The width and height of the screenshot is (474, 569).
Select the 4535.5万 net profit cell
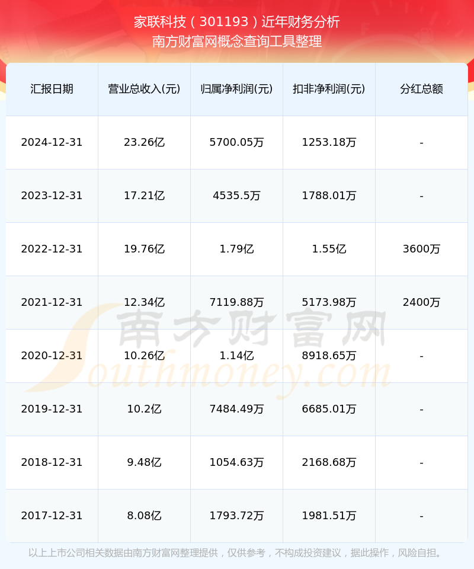(x=237, y=196)
